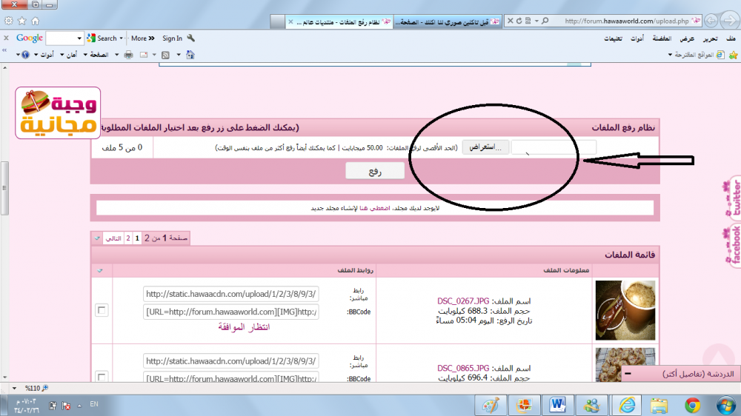Open the 110% zoom level dropdown
The image size is (741, 416).
coord(16,387)
